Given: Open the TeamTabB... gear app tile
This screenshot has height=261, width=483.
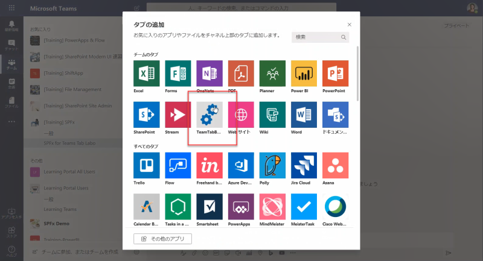Looking at the screenshot, I should pyautogui.click(x=210, y=115).
